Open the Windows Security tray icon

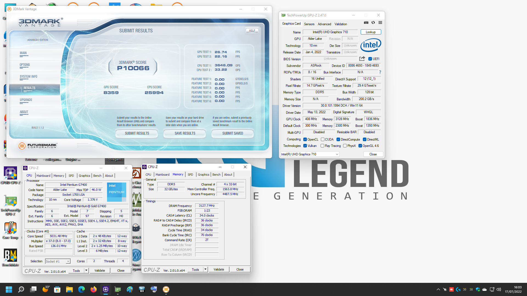coord(478,289)
